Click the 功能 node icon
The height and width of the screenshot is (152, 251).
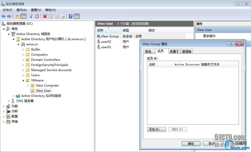8,106
